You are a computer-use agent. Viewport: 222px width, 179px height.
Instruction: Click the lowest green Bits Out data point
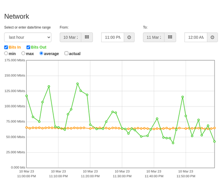point(173,143)
